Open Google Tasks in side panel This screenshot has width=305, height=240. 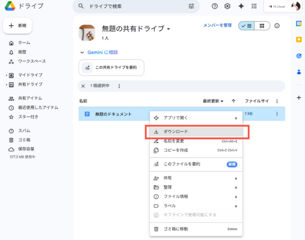(x=299, y=56)
